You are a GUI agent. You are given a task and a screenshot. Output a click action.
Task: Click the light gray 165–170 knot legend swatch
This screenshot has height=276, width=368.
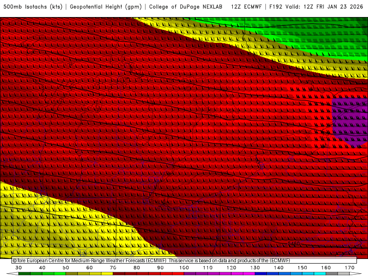[x=344, y=274]
